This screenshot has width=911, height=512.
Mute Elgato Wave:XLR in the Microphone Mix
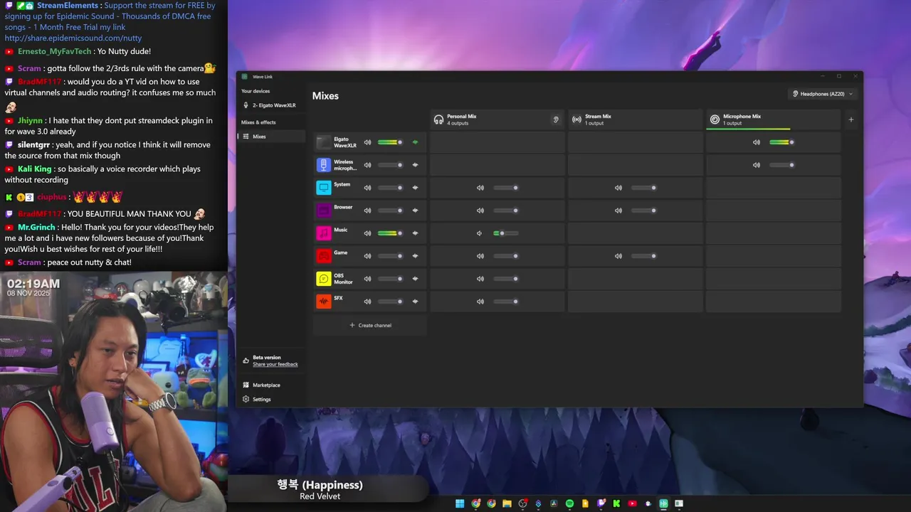pyautogui.click(x=757, y=142)
